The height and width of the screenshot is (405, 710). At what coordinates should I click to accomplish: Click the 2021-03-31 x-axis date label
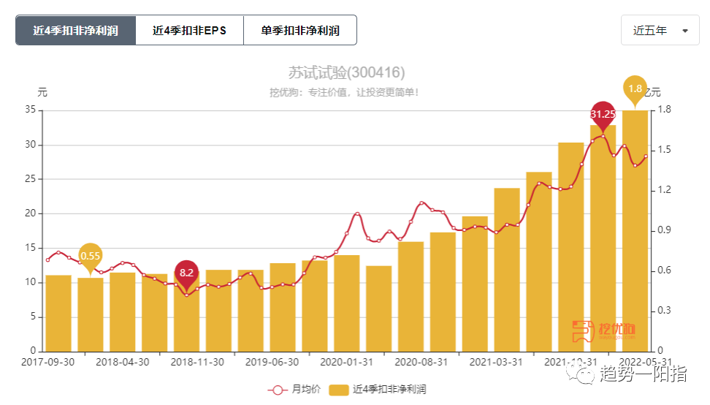496,363
